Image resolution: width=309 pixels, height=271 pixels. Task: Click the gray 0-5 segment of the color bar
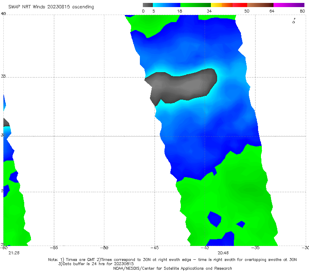click(x=148, y=5)
